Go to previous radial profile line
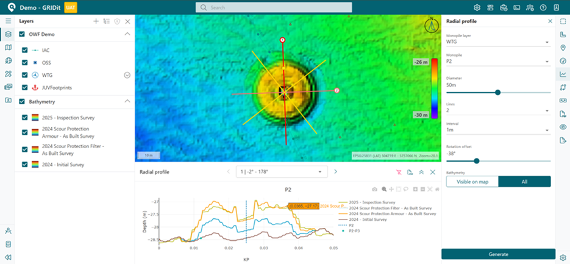This screenshot has height=264, width=570. (228, 172)
